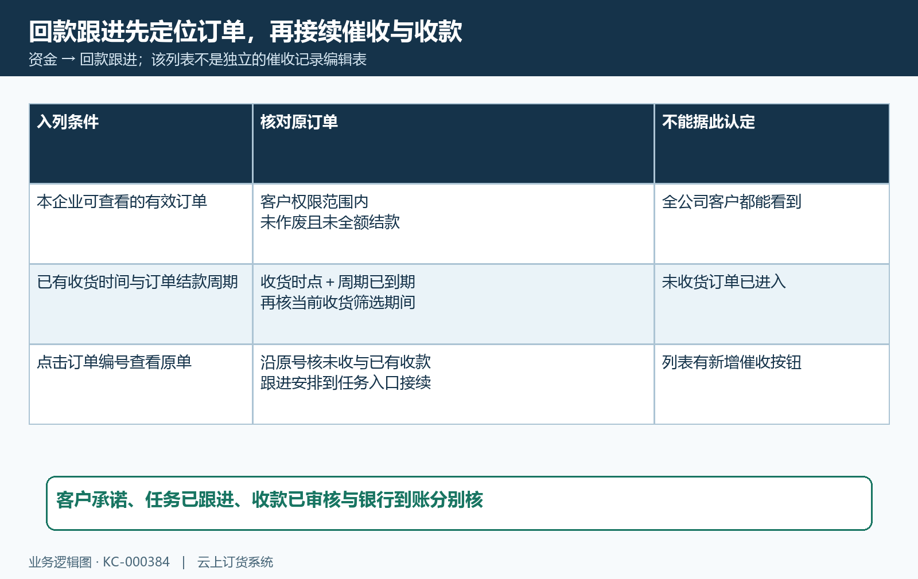Click column header 核对原订单
Image resolution: width=918 pixels, height=579 pixels.
pos(453,143)
